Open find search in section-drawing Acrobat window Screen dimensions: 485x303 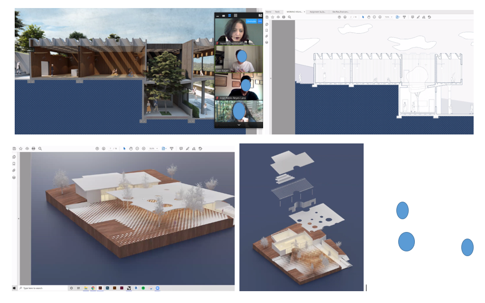point(290,17)
